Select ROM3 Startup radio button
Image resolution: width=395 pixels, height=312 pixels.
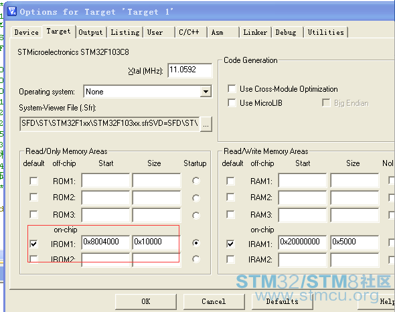point(195,215)
